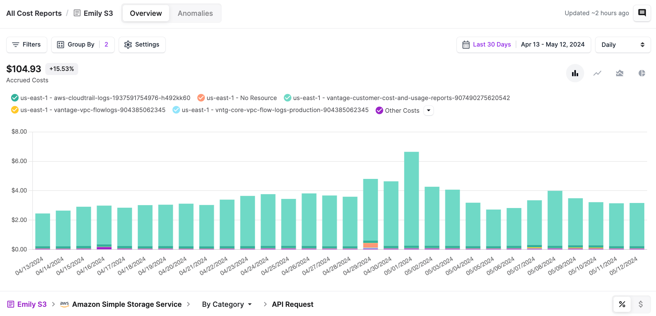
Task: Click the calendar icon in date picker
Action: (466, 45)
